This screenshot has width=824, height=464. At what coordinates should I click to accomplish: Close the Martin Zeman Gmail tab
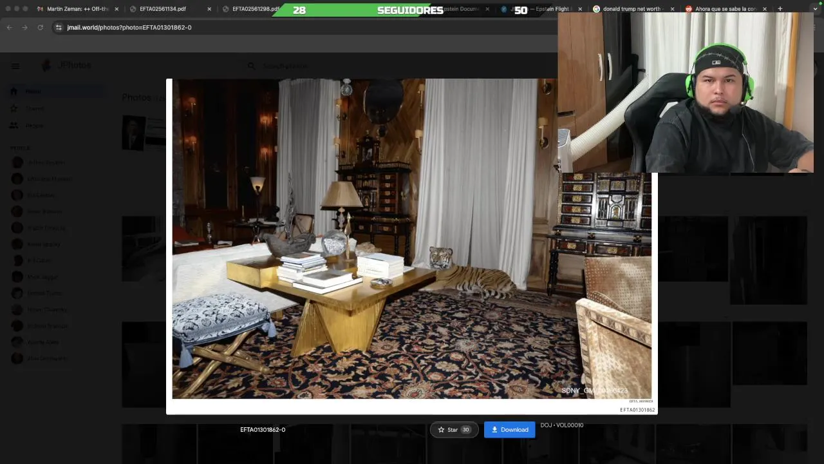pyautogui.click(x=117, y=9)
